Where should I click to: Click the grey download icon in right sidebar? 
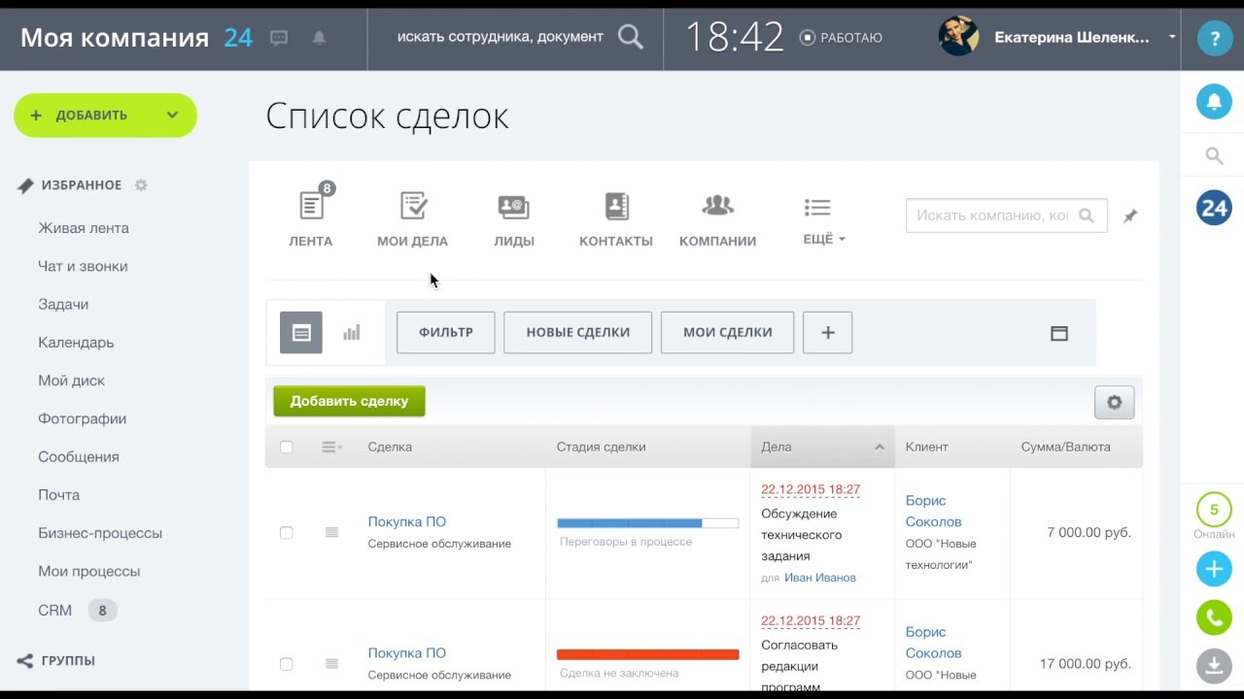point(1214,666)
